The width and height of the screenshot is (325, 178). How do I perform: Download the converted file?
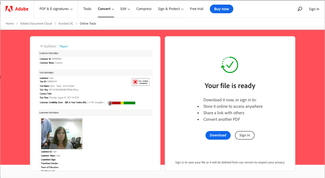218,135
